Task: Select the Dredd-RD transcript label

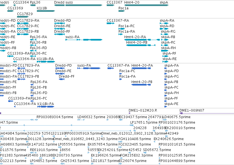Action: (x=62, y=21)
